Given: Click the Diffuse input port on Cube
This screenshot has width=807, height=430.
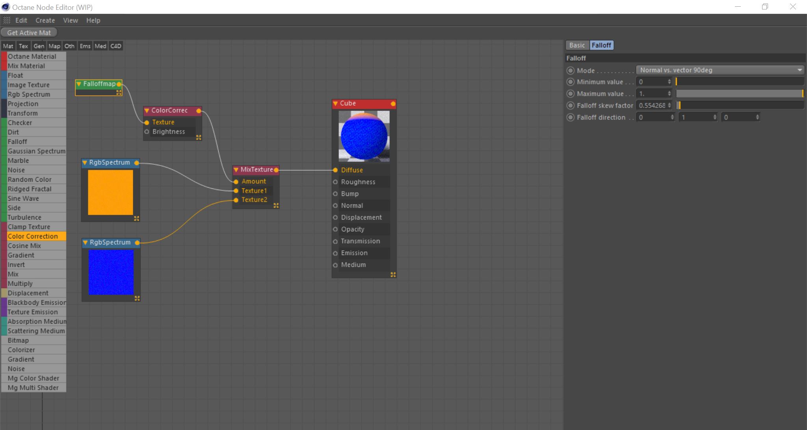Looking at the screenshot, I should click(x=335, y=170).
